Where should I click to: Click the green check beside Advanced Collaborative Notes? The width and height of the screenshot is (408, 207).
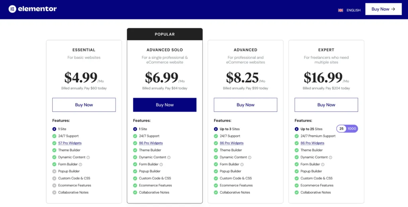(216, 192)
